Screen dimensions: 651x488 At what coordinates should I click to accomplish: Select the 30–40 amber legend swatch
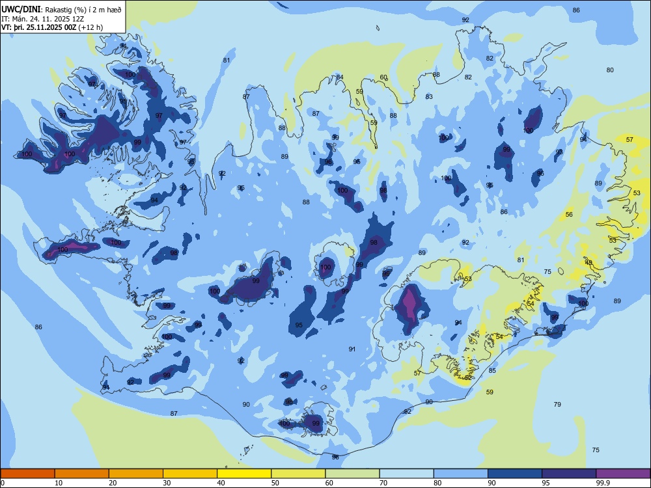190,474
